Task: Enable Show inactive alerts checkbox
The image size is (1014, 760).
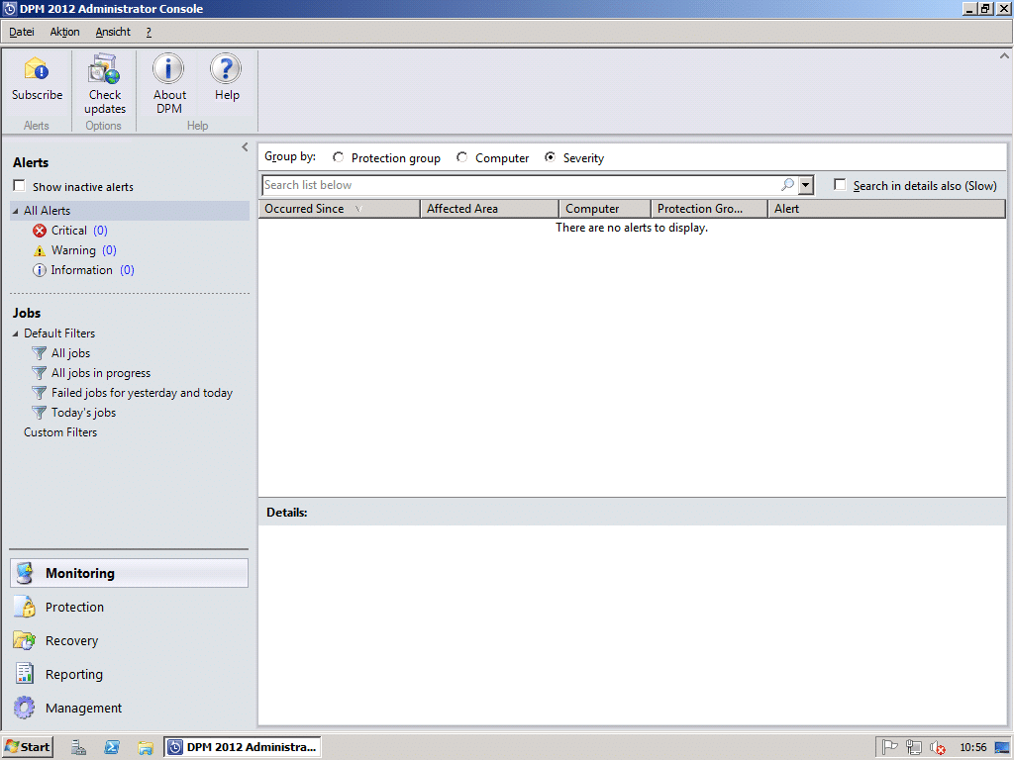Action: click(x=20, y=186)
